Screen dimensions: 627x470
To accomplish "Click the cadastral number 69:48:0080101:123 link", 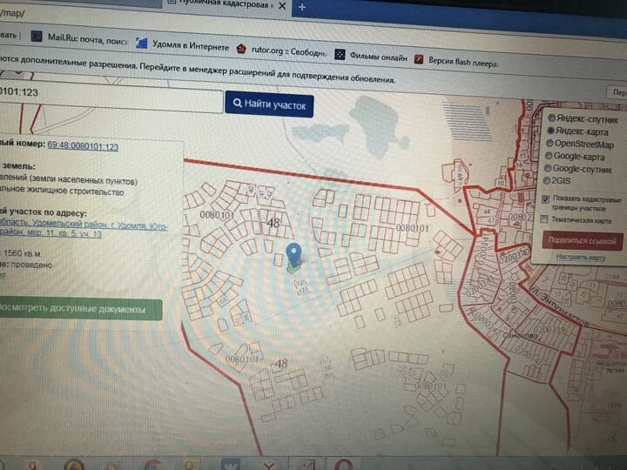I will point(83,147).
